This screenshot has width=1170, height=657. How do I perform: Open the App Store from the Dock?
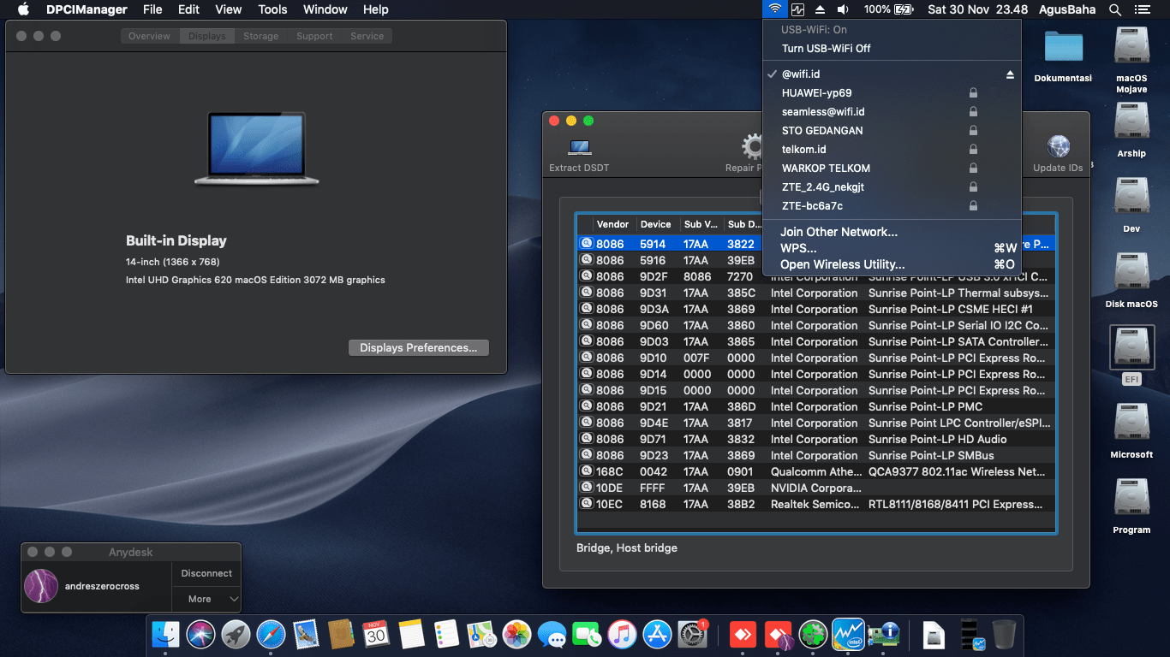pyautogui.click(x=657, y=634)
